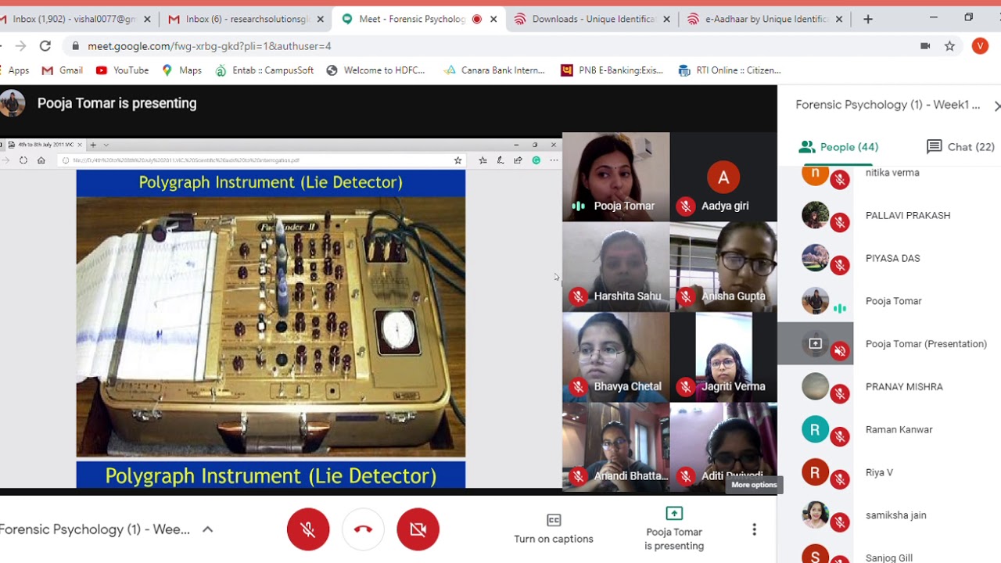Bookmark this page with the star icon
1001x563 pixels.
(x=949, y=46)
